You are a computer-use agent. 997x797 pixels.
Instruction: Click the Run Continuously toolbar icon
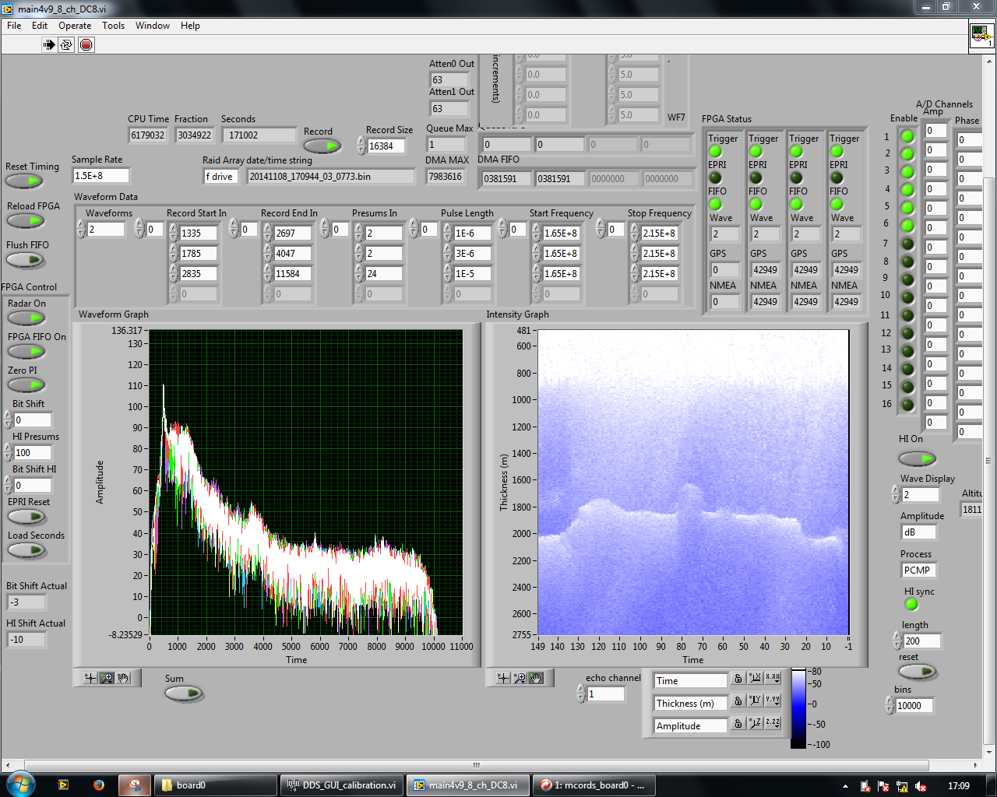[66, 44]
